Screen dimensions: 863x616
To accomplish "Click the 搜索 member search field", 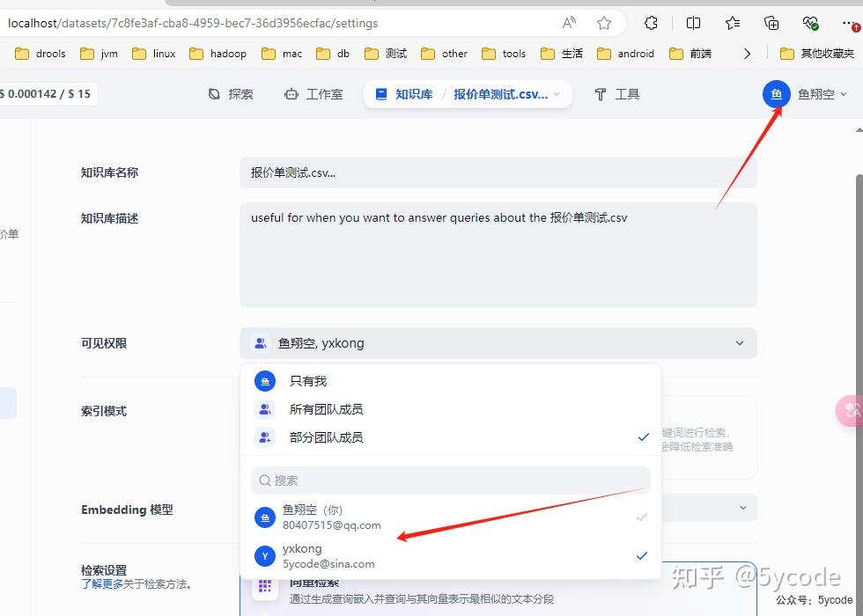I will point(450,480).
